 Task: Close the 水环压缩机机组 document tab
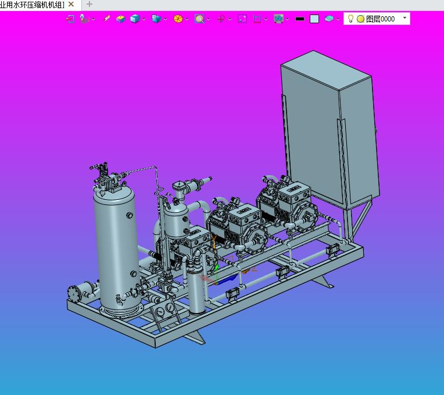pos(71,5)
